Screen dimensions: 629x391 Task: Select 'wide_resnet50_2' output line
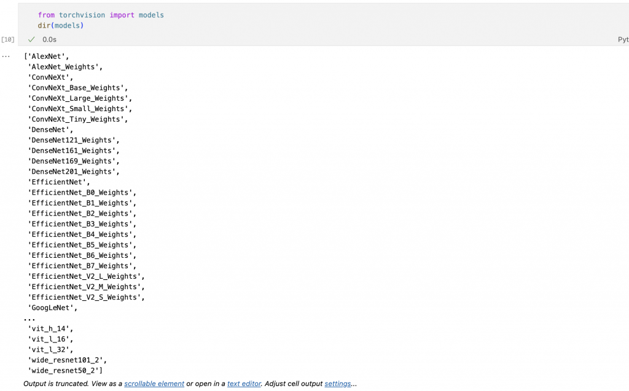coord(65,371)
